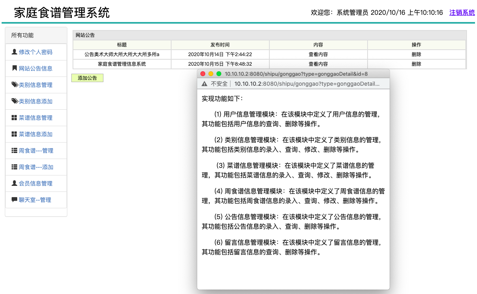Select 周食谱---管理 menu entry
This screenshot has width=477, height=294.
(x=36, y=151)
